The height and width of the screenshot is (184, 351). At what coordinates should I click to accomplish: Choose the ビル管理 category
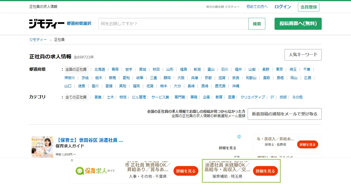[139, 97]
